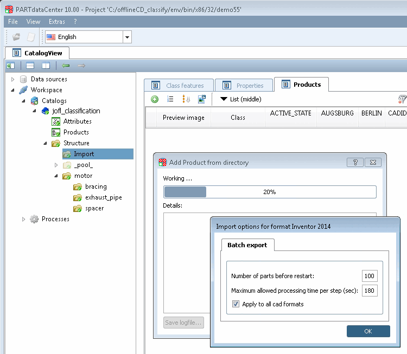The height and width of the screenshot is (354, 407).
Task: Go back with the green left arrow
Action: [66, 66]
